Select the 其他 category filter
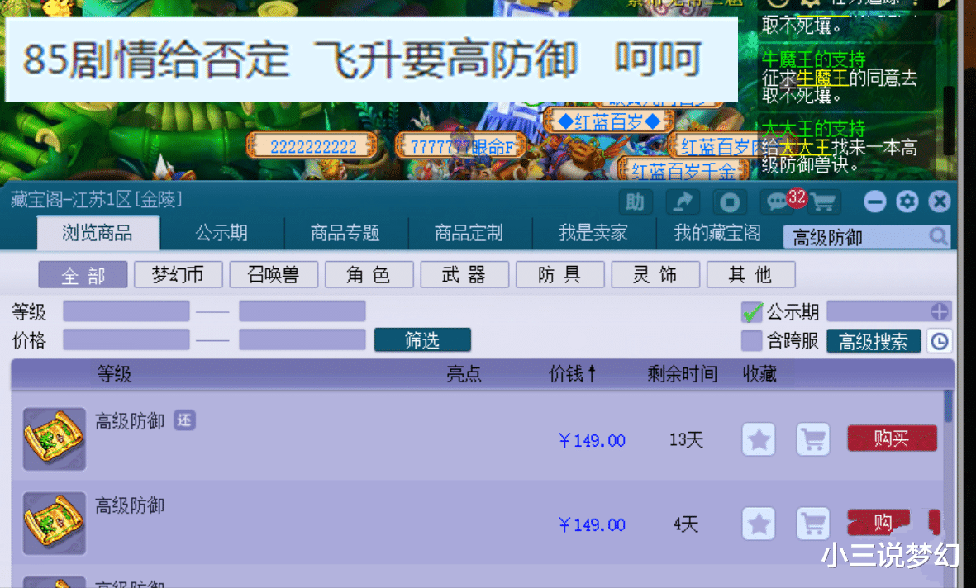Viewport: 976px width, 588px height. coord(750,274)
